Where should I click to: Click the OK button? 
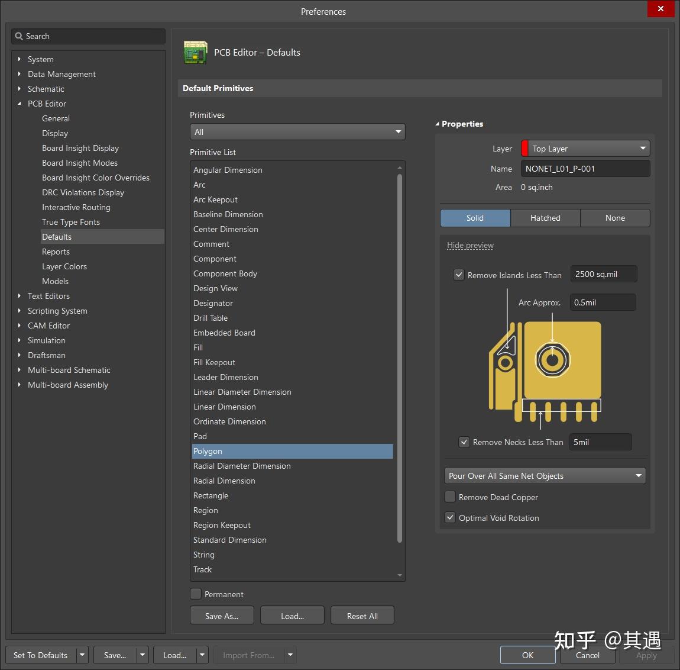coord(528,655)
